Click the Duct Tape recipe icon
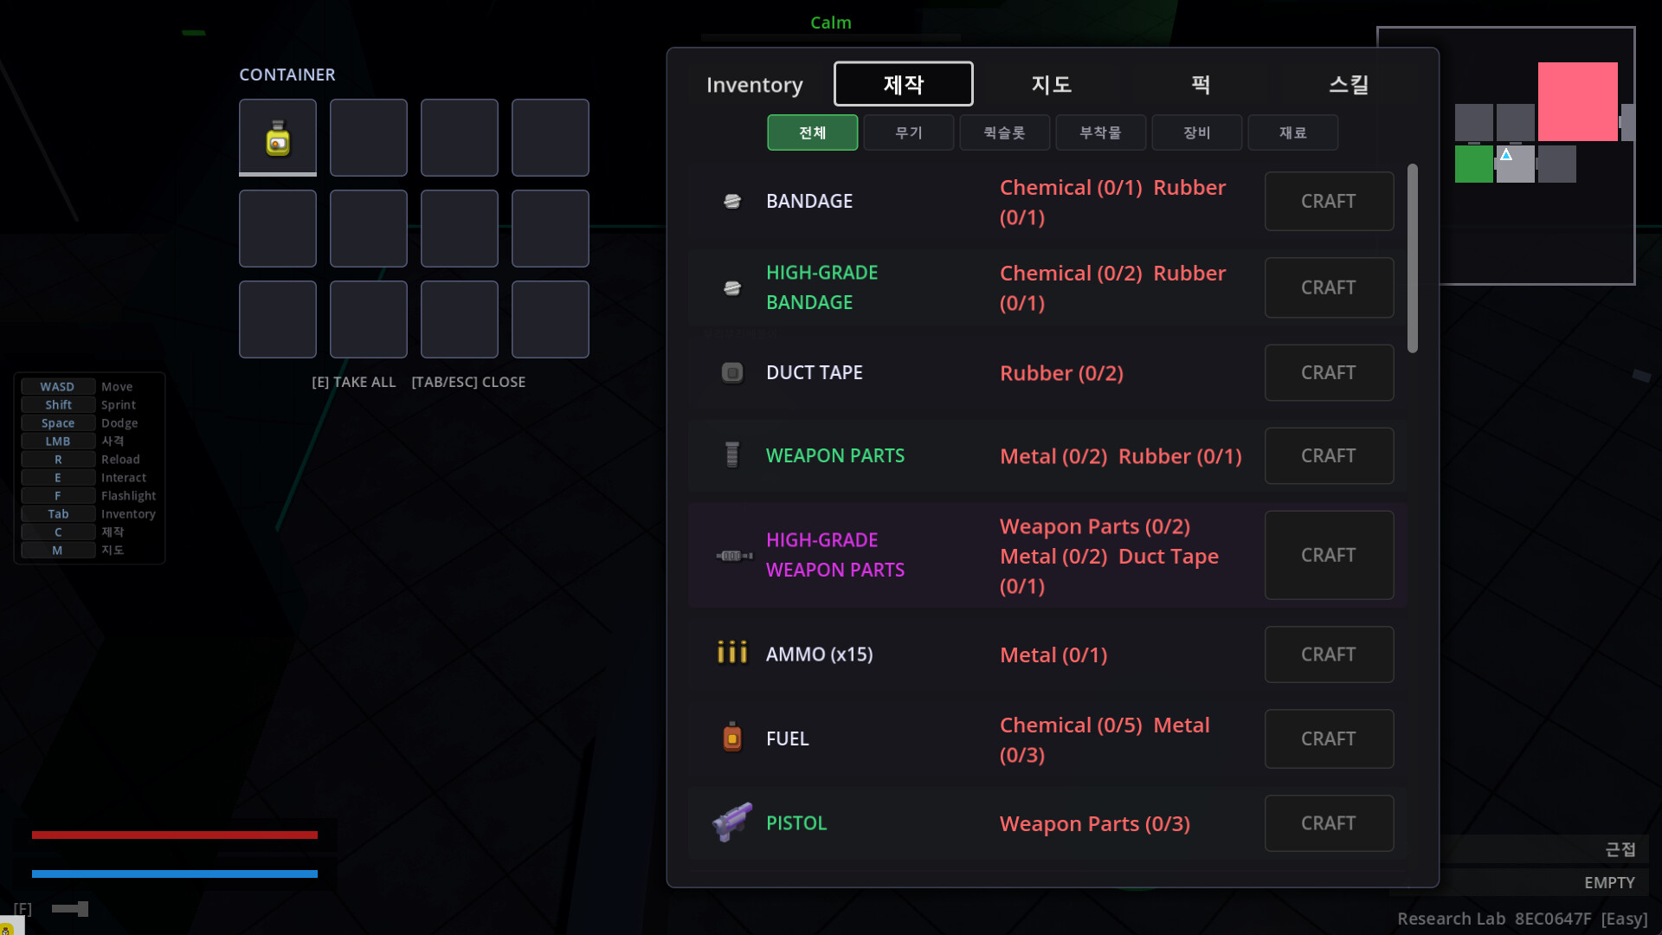The image size is (1662, 935). click(x=732, y=372)
